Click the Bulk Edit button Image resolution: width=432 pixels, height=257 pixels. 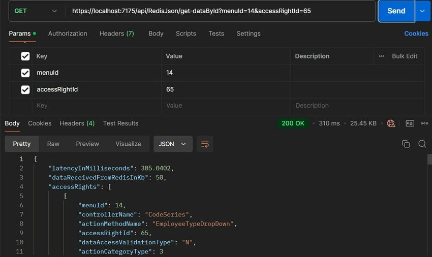pyautogui.click(x=405, y=56)
